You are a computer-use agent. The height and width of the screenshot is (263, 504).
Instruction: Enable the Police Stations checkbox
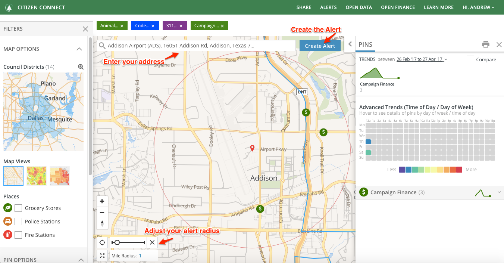tap(18, 222)
